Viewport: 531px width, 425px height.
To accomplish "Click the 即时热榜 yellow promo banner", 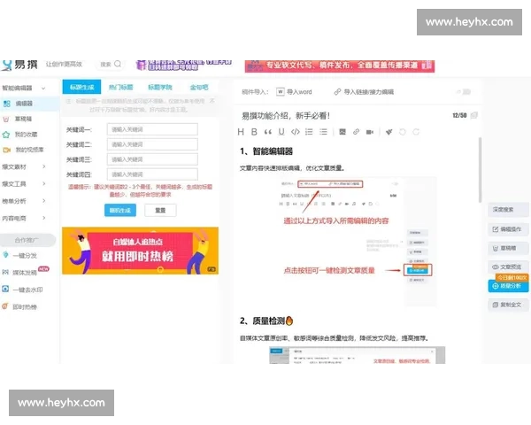I will coord(140,251).
